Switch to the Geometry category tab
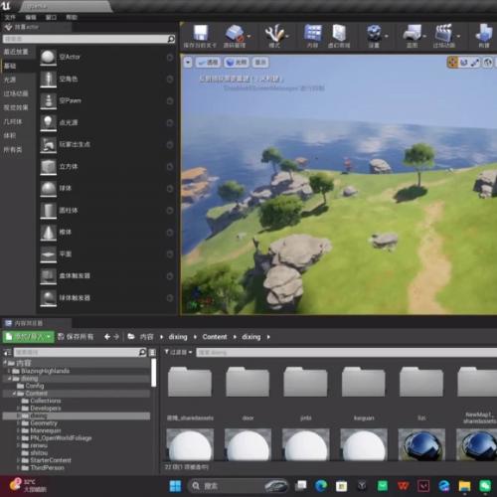The image size is (497, 497). (x=18, y=122)
